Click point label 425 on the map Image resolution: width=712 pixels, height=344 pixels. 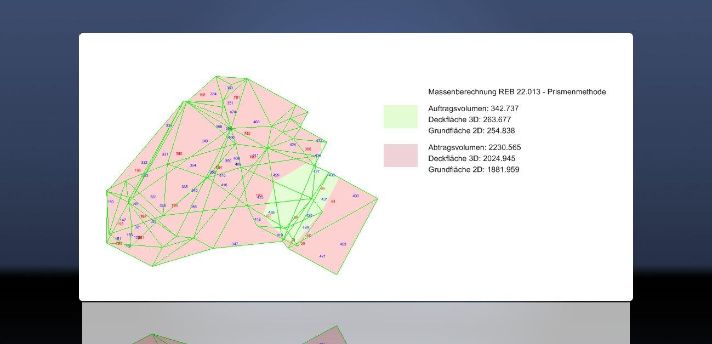pyautogui.click(x=309, y=216)
